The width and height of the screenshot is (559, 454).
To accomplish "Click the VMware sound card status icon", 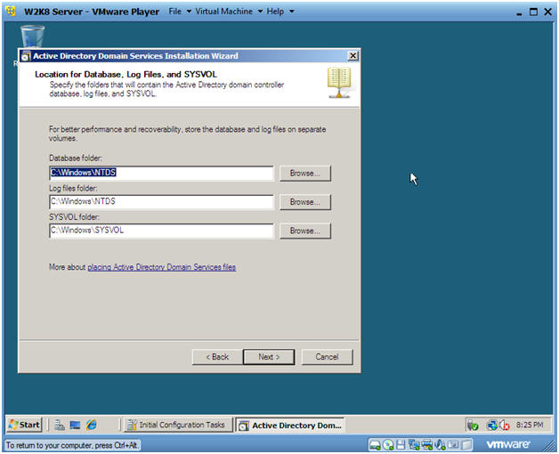I will [x=440, y=444].
